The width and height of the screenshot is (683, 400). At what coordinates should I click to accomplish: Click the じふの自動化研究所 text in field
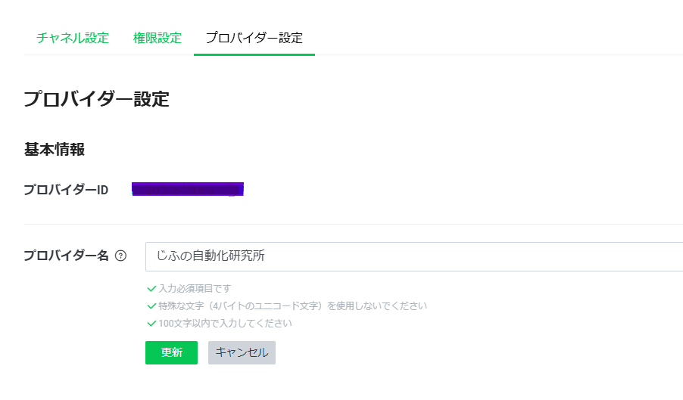point(211,256)
